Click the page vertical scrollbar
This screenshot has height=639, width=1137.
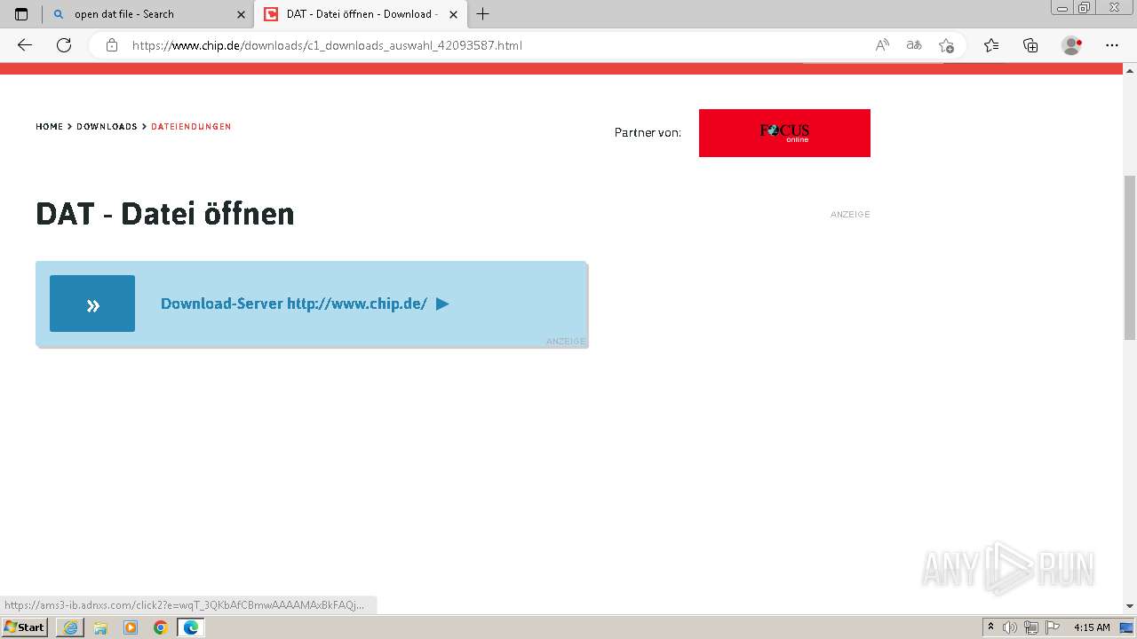[x=1130, y=257]
